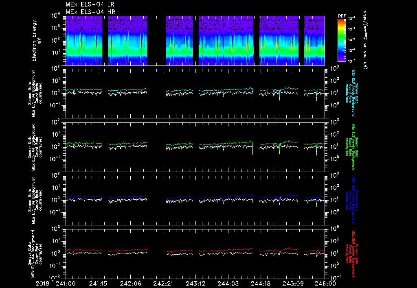Select the 242:21 time axis tick label

click(x=163, y=284)
